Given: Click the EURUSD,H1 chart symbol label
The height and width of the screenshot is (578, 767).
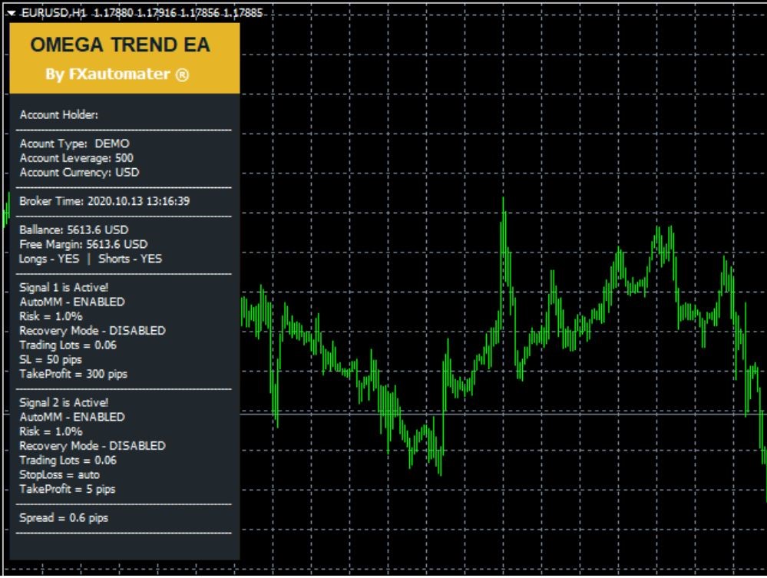Looking at the screenshot, I should [52, 13].
